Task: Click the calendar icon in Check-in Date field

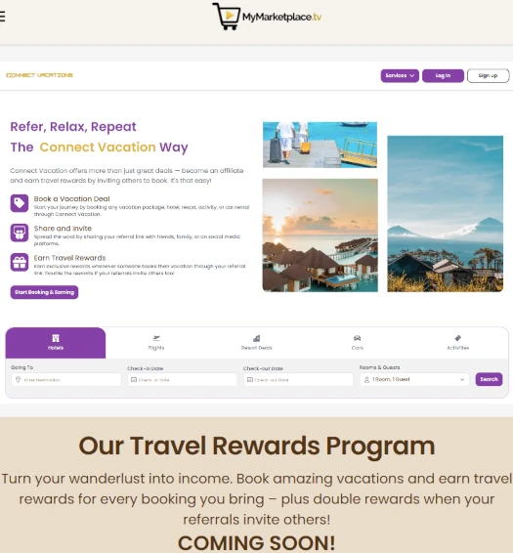Action: tap(134, 380)
